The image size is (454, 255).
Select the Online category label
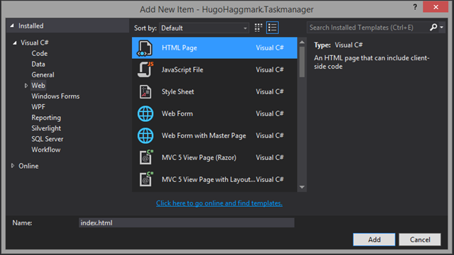click(28, 166)
